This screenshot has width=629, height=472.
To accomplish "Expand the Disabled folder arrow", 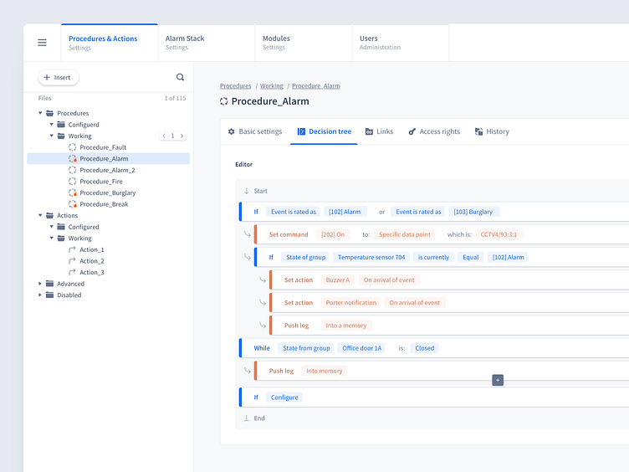I will click(x=39, y=295).
